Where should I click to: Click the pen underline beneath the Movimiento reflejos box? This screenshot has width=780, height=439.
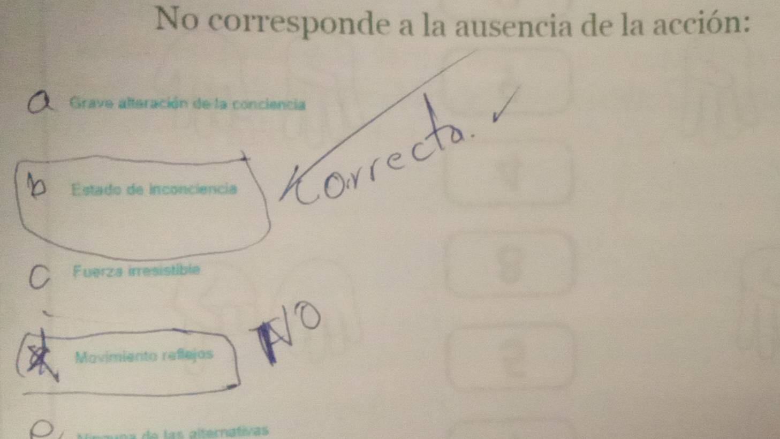tap(128, 391)
